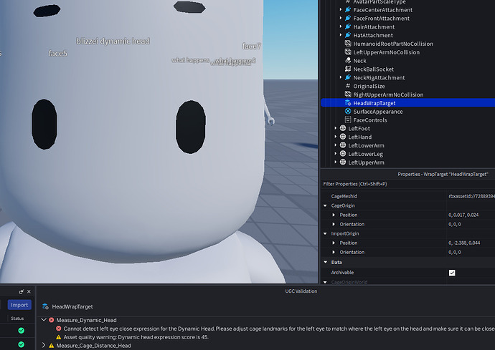Click the SurfaceAppearance icon
This screenshot has height=350, width=495.
[x=348, y=111]
